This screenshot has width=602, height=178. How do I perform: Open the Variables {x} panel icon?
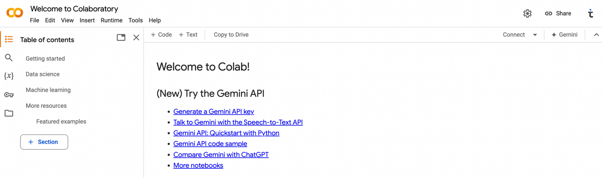click(9, 76)
